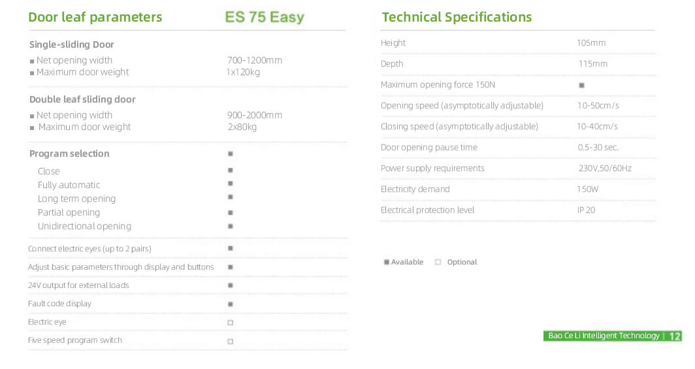Check the Five speed program switch box
The image size is (695, 369).
tap(230, 341)
